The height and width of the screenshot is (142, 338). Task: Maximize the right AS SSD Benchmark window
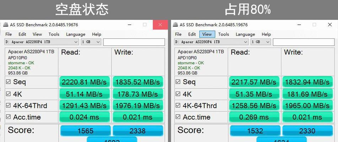click(x=314, y=25)
